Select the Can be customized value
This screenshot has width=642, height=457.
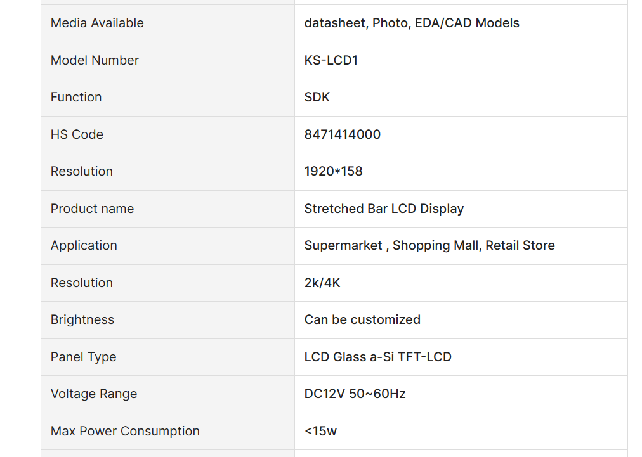(x=362, y=320)
